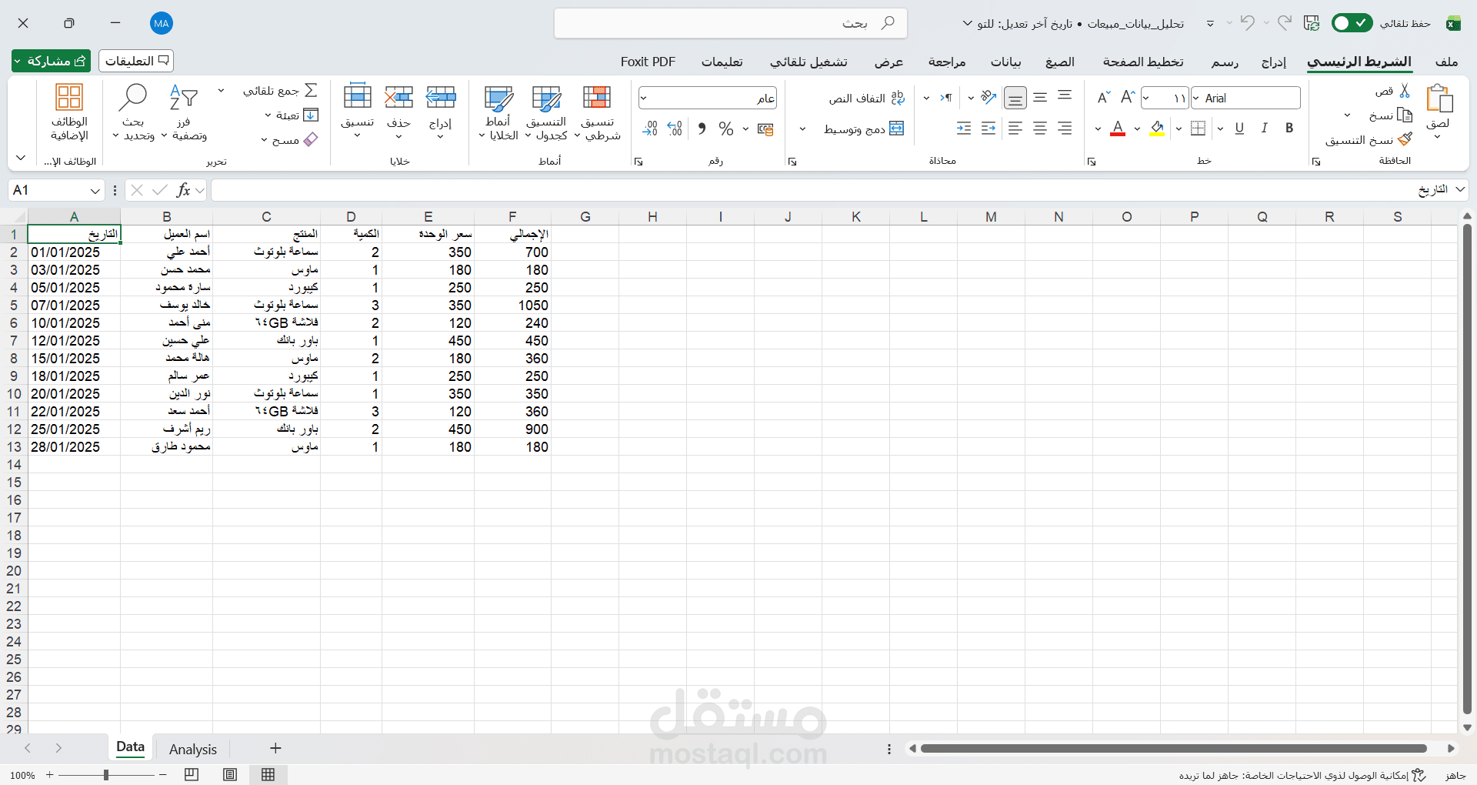Click the Save icon in title bar
The height and width of the screenshot is (785, 1477).
click(1312, 23)
